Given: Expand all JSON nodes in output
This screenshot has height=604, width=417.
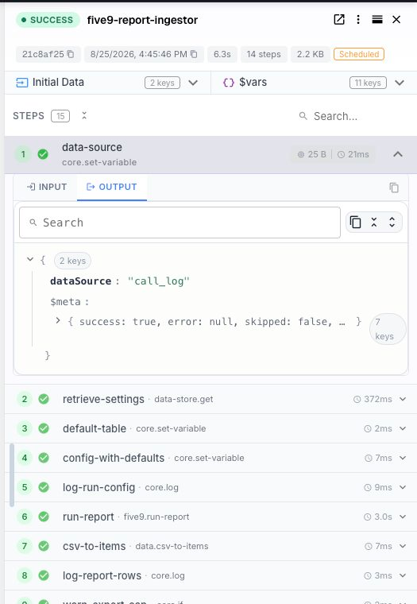Looking at the screenshot, I should pyautogui.click(x=392, y=223).
